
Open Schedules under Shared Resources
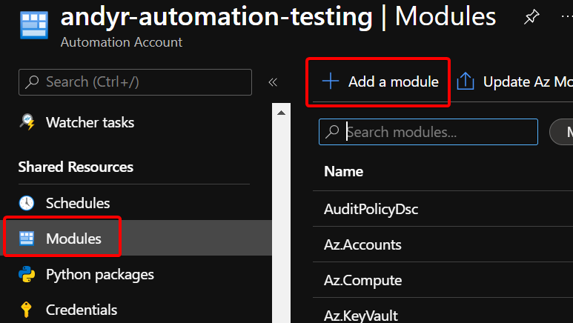(77, 203)
